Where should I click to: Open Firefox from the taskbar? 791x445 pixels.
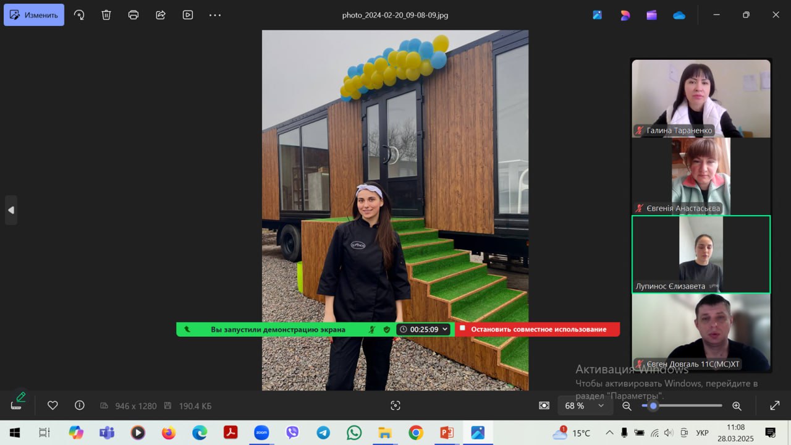click(x=169, y=433)
